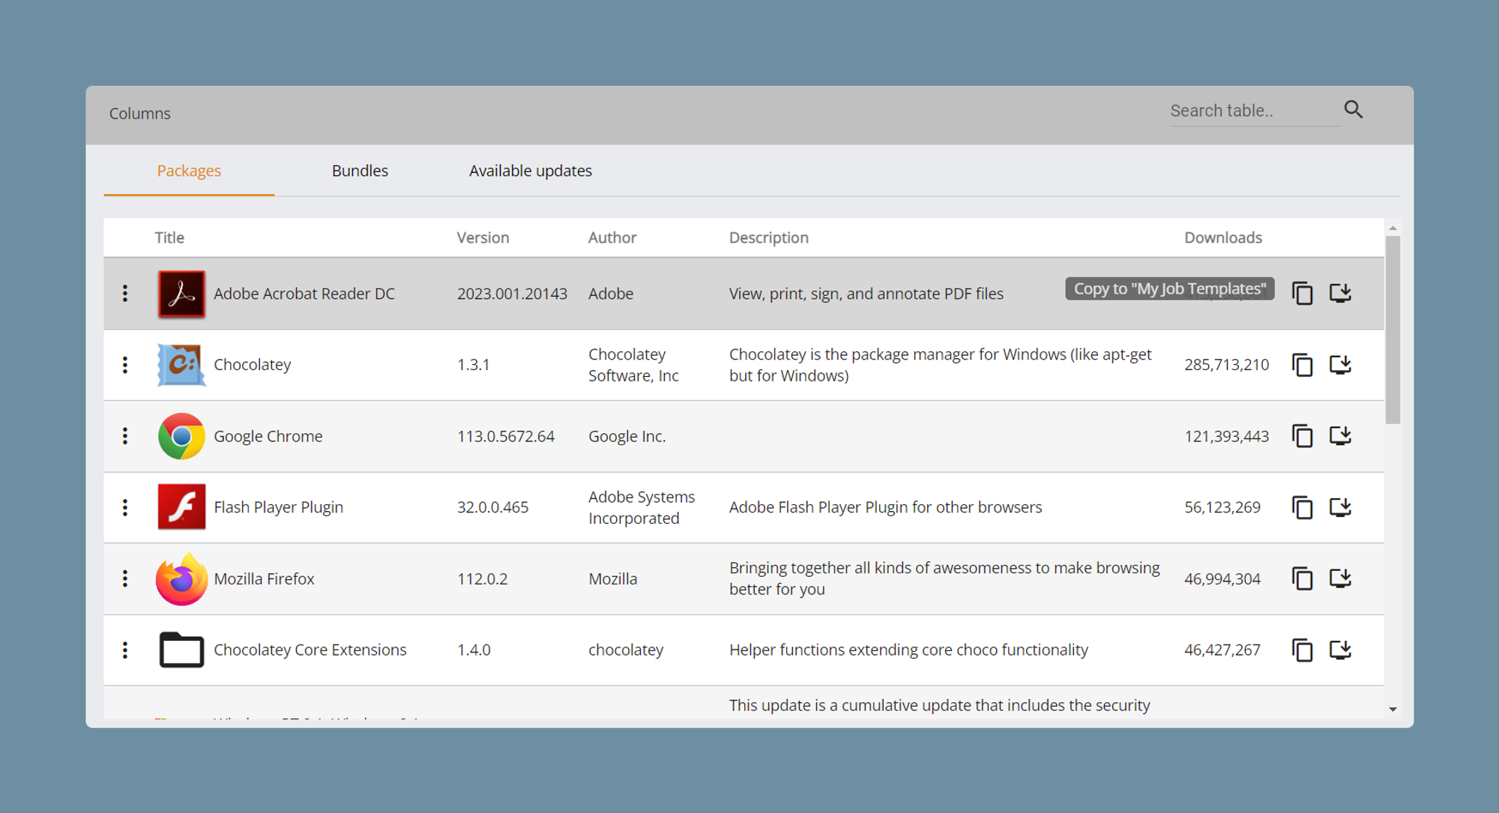Switch to the Bundles tab
The image size is (1499, 813).
pyautogui.click(x=360, y=171)
